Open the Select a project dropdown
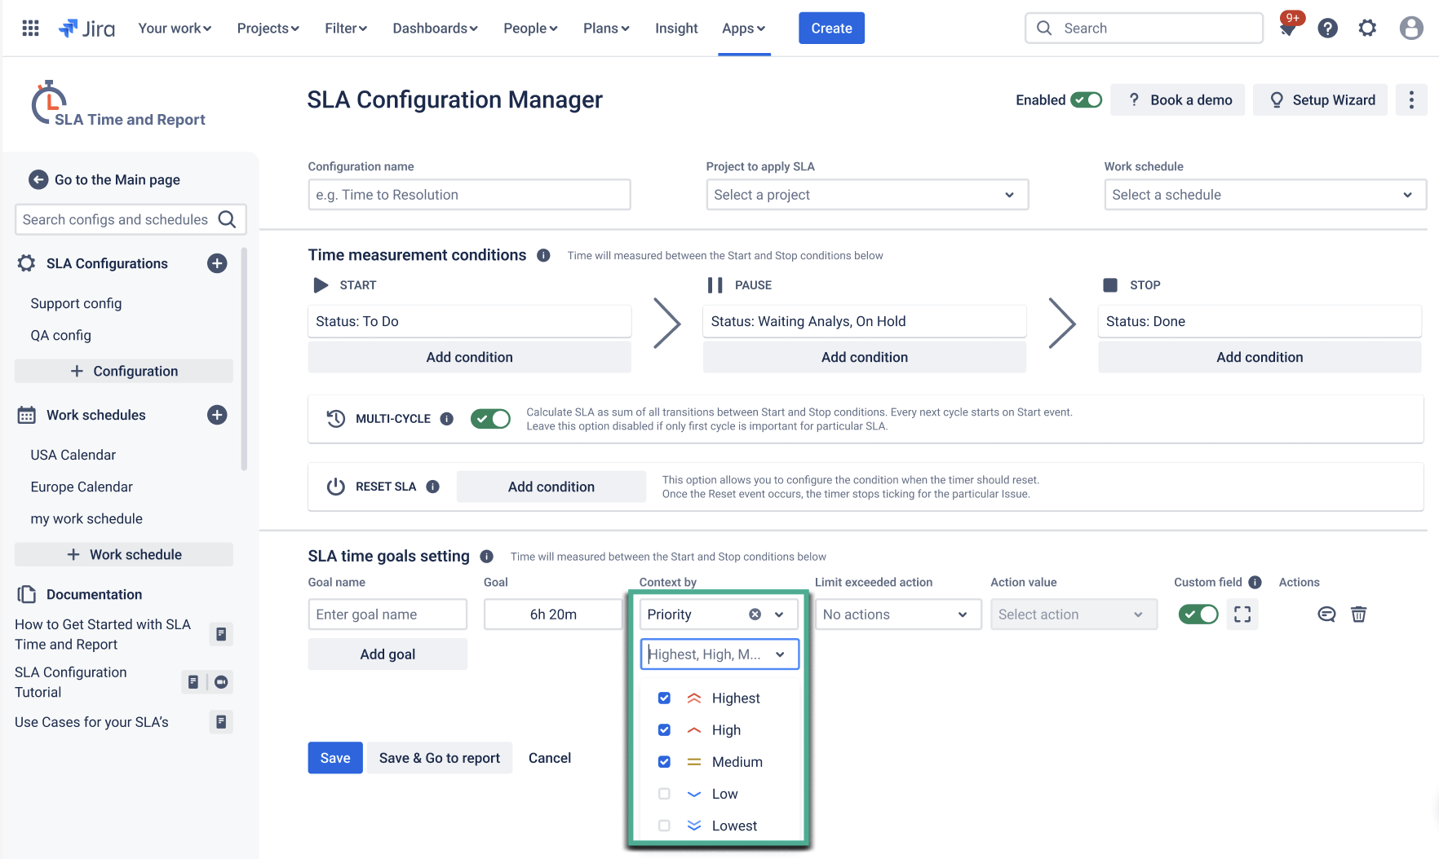This screenshot has width=1439, height=859. (x=866, y=195)
